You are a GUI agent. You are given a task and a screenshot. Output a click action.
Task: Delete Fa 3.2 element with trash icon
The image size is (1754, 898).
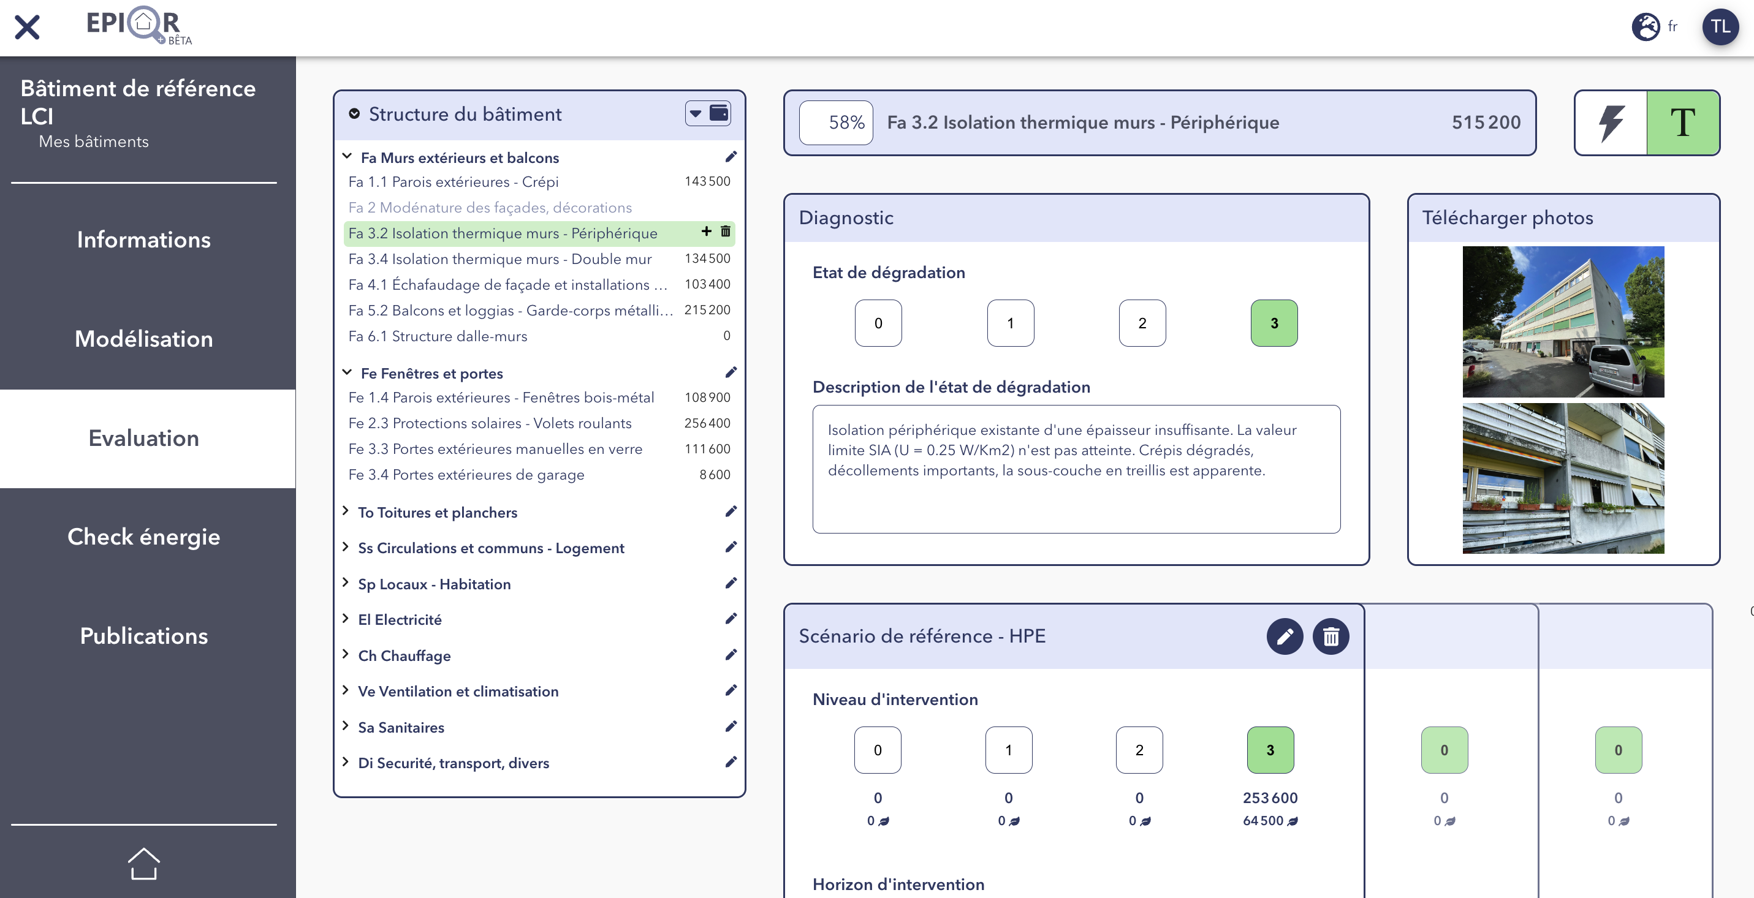coord(725,232)
